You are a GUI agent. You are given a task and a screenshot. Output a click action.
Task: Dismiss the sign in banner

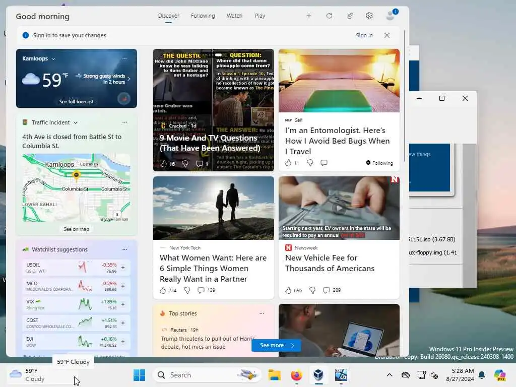click(387, 35)
